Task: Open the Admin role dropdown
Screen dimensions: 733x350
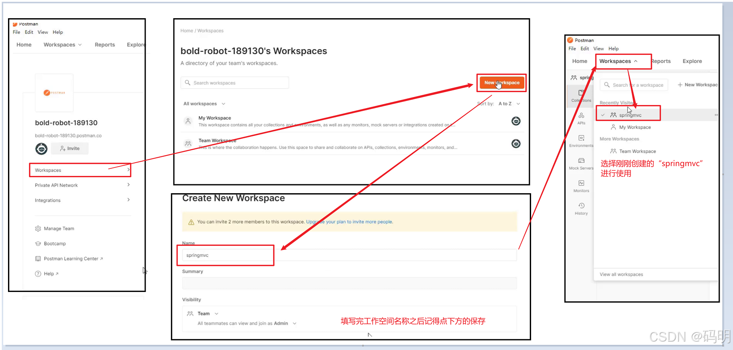Action: pyautogui.click(x=284, y=323)
